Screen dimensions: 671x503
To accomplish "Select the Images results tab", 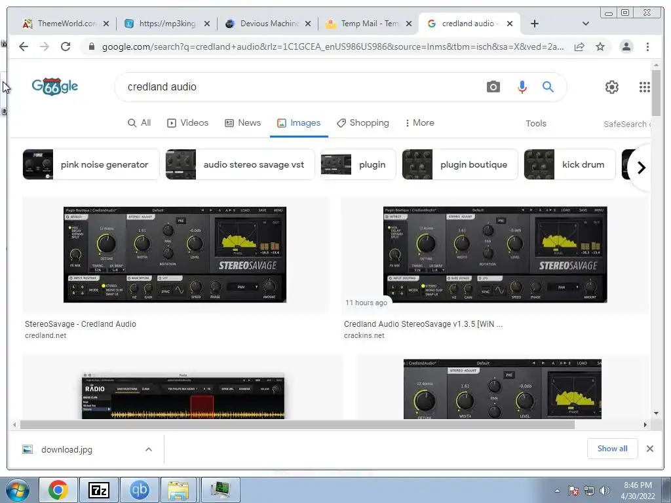I will point(299,122).
